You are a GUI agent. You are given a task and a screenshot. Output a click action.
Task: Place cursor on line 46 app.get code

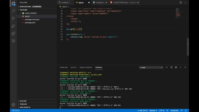74,29
